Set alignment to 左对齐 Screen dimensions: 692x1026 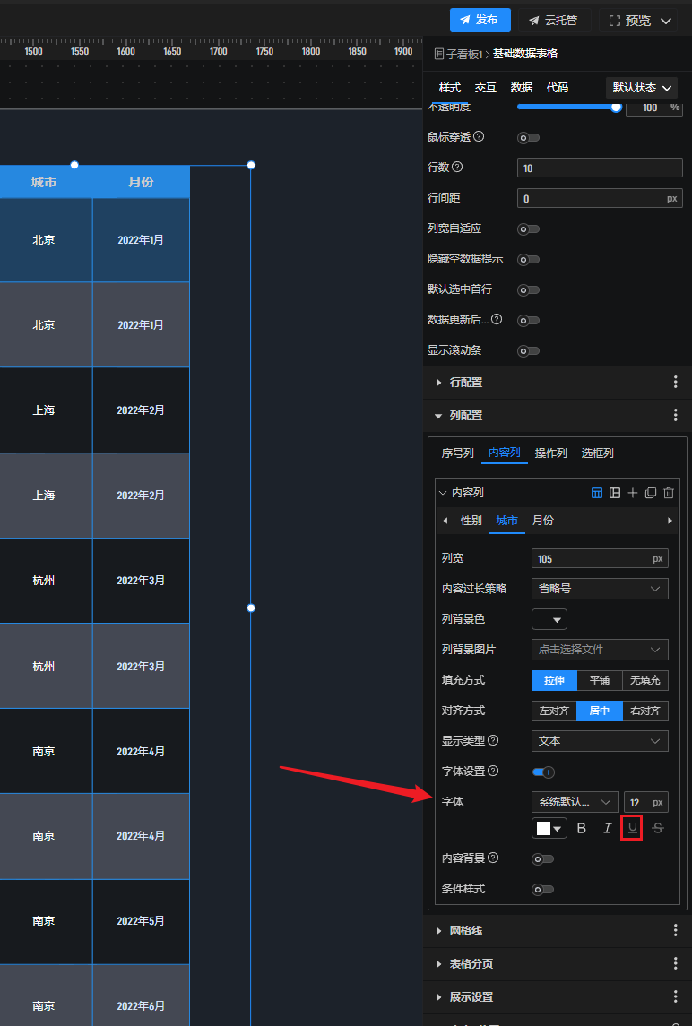(x=554, y=711)
